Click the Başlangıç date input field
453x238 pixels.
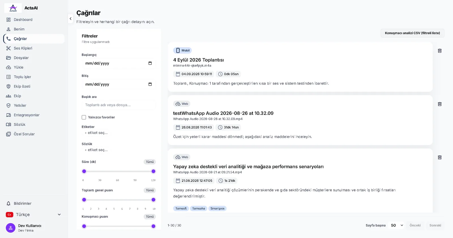[x=119, y=63]
